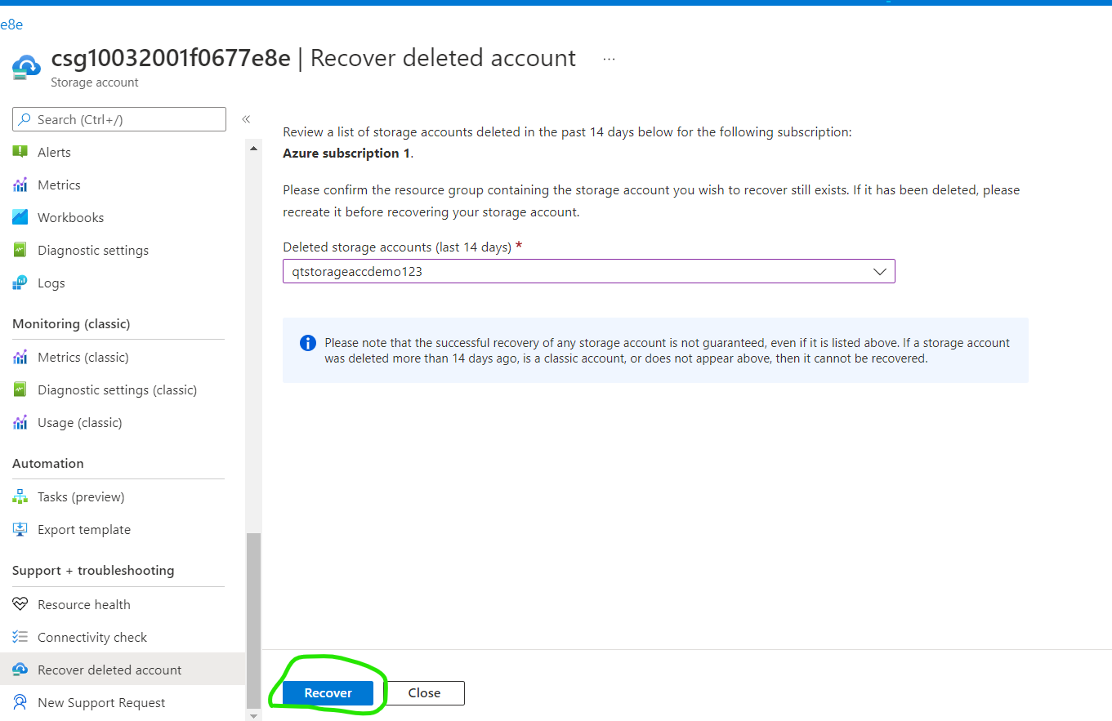Viewport: 1112px width, 721px height.
Task: Click the Close button
Action: tap(424, 692)
